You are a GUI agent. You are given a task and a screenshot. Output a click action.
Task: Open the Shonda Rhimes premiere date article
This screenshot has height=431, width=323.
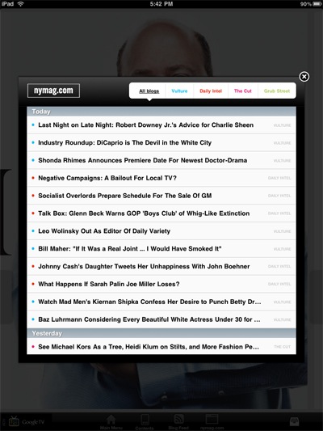(161, 160)
